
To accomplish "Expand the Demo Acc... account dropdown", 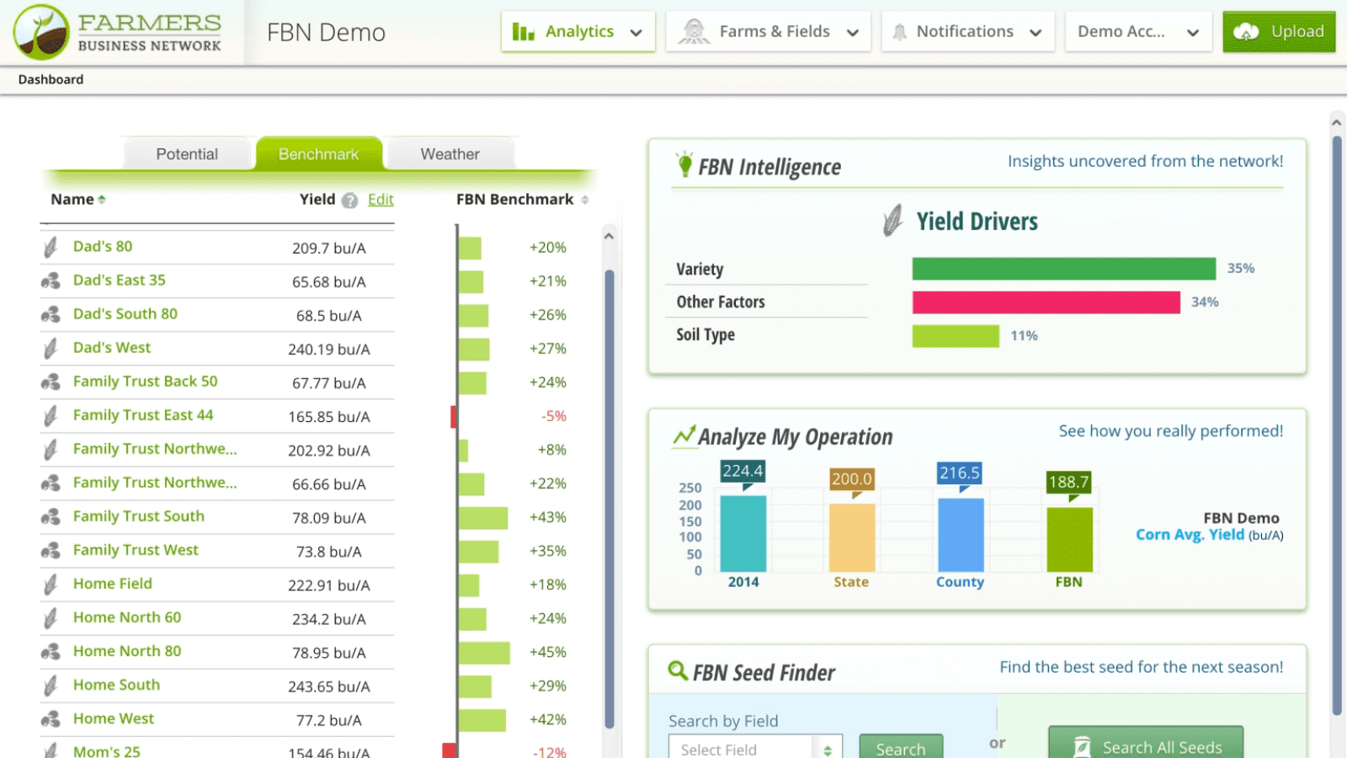I will 1138,32.
